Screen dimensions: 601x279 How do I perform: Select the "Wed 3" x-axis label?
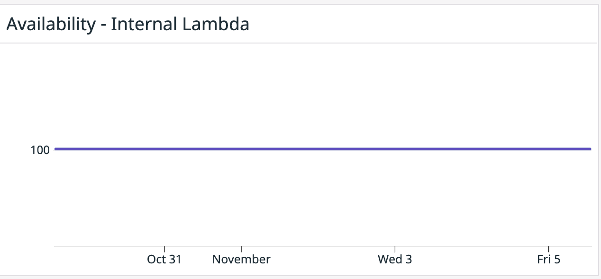coord(395,259)
